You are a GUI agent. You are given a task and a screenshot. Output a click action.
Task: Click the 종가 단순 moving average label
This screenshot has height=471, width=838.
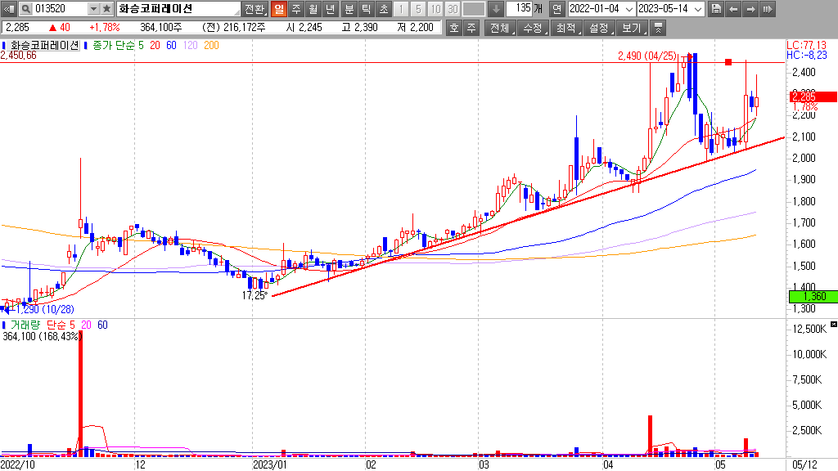[114, 46]
